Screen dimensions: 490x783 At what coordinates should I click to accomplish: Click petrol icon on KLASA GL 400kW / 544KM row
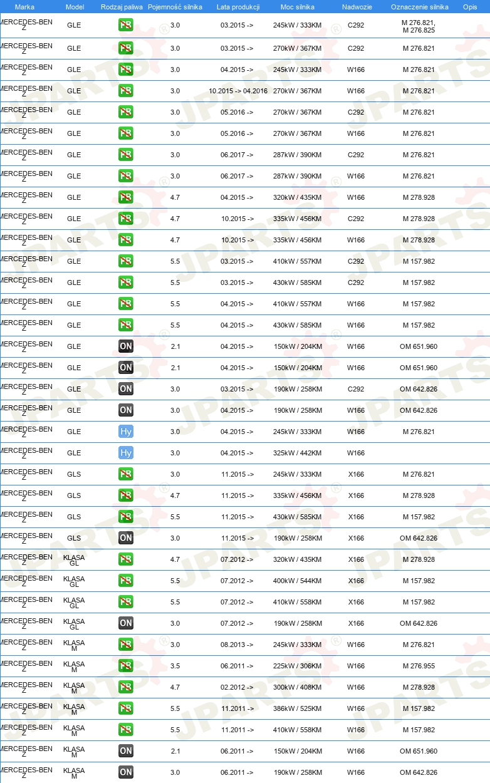tap(126, 581)
